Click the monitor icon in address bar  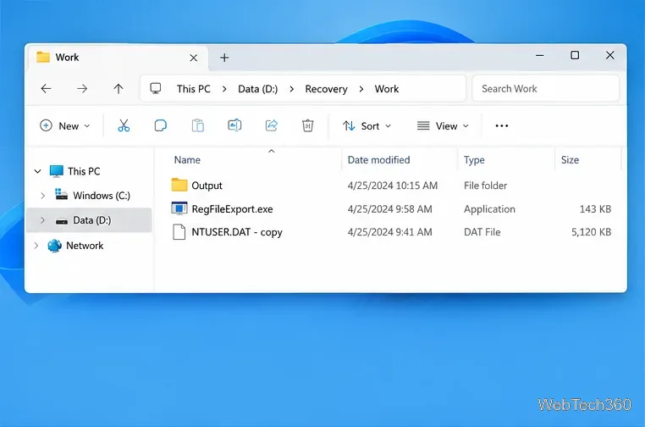(x=156, y=88)
